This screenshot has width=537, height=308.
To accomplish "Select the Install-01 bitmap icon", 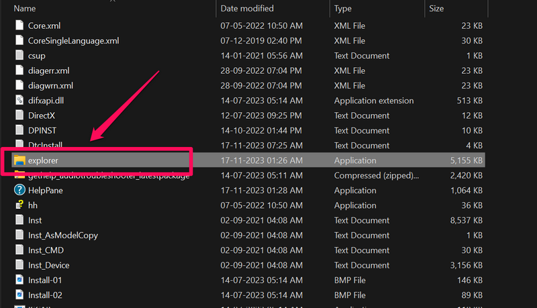I will 19,280.
